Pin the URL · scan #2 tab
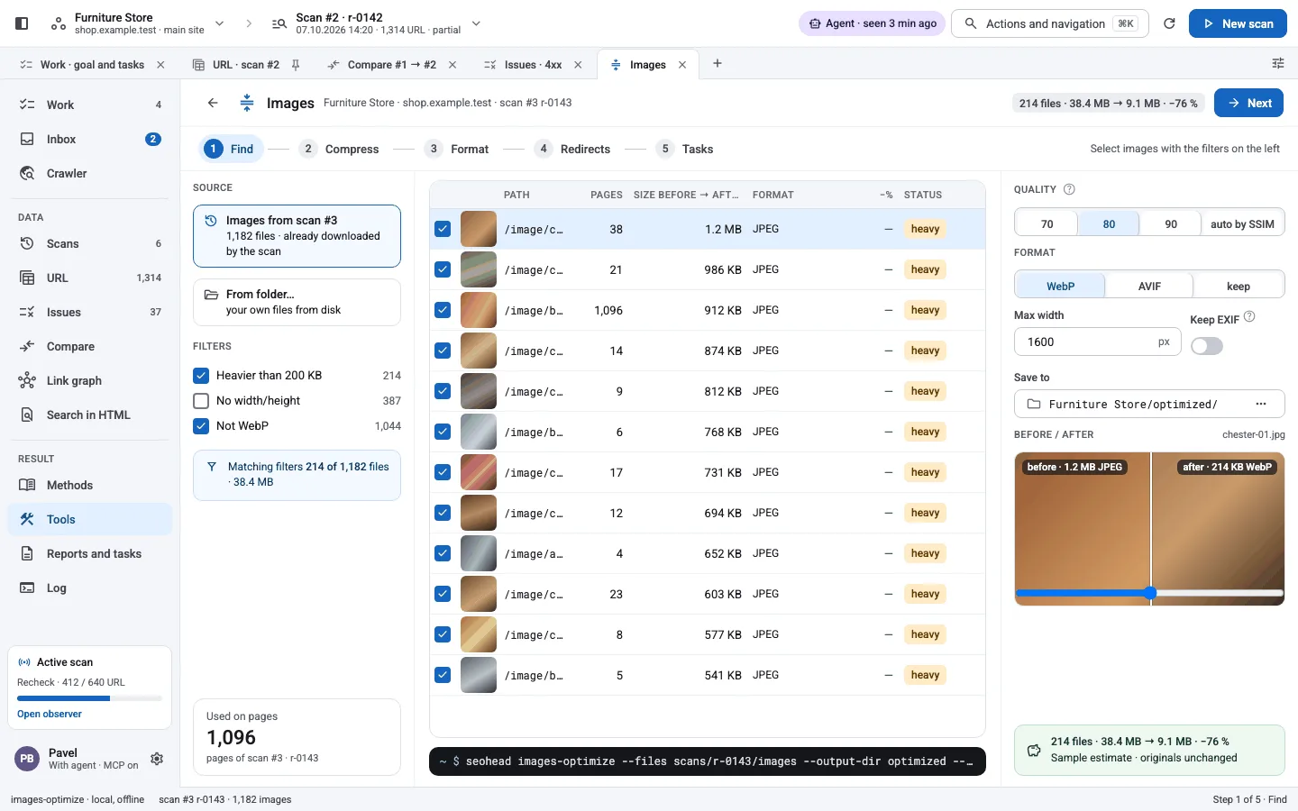 point(296,65)
